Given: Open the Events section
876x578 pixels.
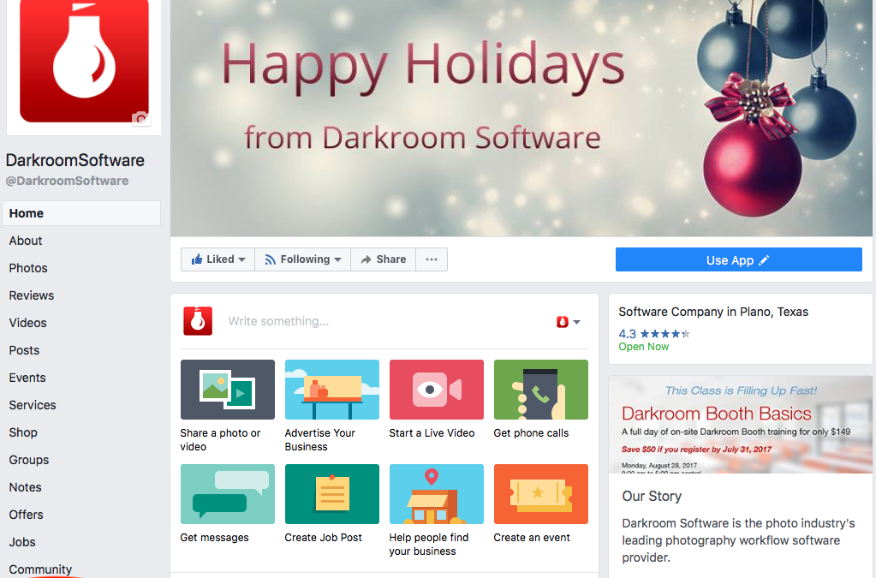Looking at the screenshot, I should coord(27,378).
